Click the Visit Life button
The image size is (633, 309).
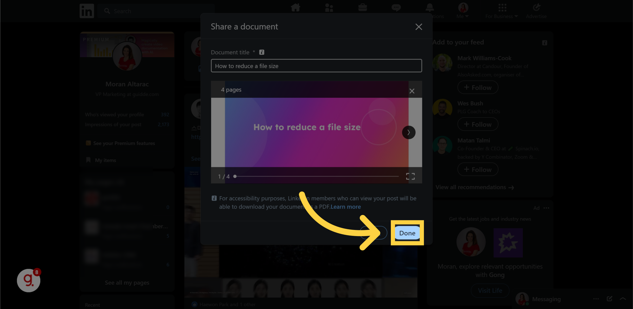pos(490,290)
